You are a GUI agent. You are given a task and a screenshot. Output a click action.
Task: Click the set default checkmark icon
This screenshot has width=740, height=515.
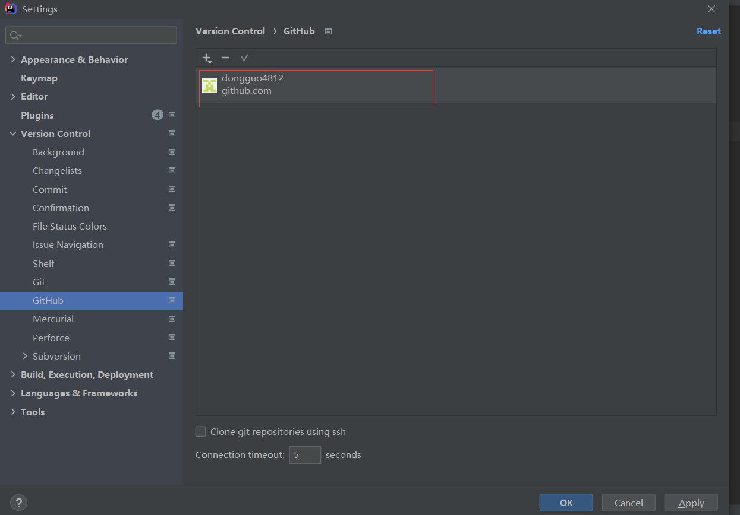pos(244,58)
